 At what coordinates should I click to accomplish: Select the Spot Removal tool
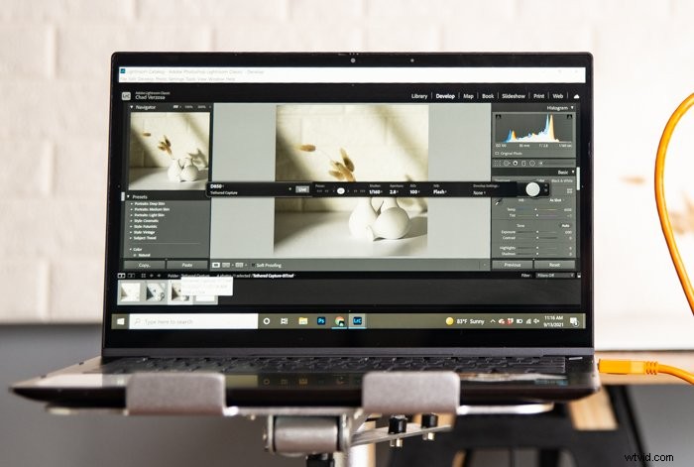tap(507, 164)
